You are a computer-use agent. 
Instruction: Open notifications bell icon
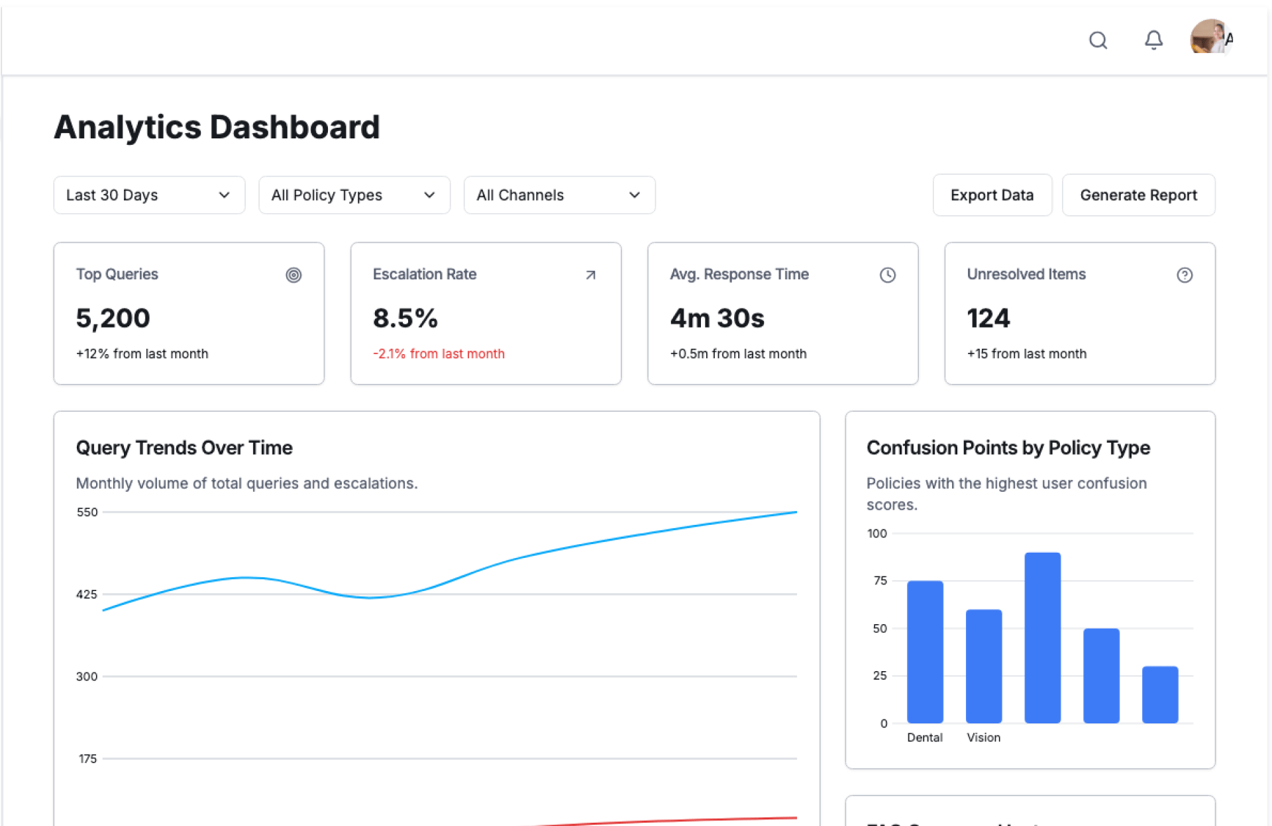click(1153, 40)
